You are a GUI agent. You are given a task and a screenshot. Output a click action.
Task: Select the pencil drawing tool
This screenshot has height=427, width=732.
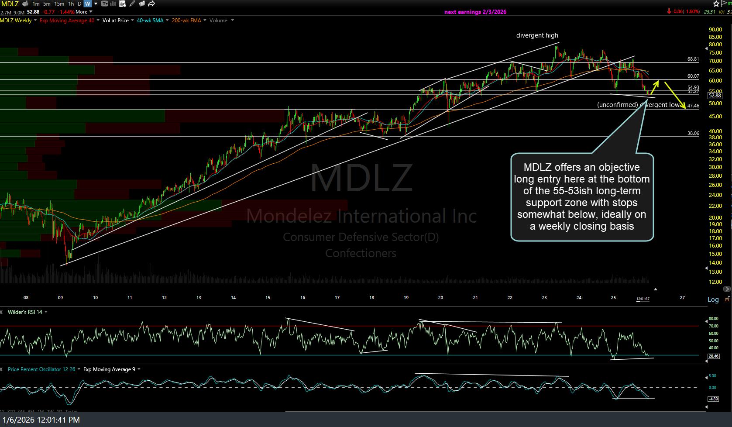pyautogui.click(x=132, y=4)
